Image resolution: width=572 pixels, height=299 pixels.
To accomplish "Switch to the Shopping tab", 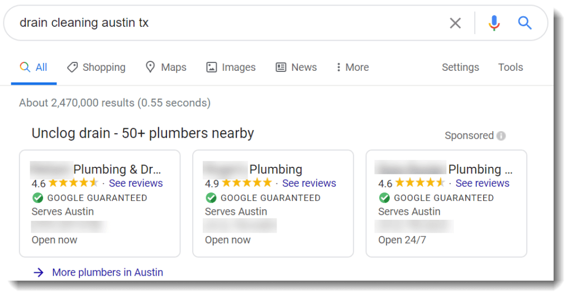I will pos(96,67).
